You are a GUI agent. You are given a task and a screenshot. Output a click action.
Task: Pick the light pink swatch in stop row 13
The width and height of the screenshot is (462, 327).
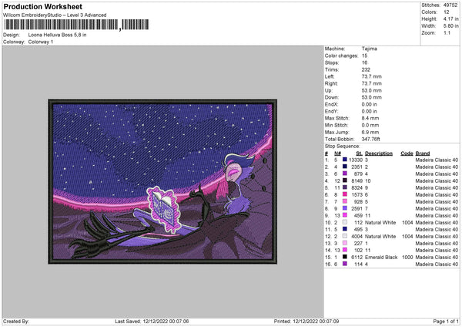(x=345, y=243)
